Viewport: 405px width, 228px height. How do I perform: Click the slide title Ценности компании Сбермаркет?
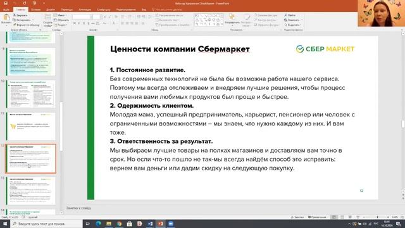[x=180, y=49]
